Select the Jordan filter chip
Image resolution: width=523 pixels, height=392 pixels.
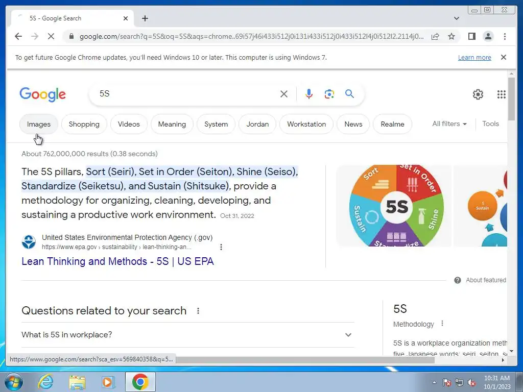tap(257, 124)
